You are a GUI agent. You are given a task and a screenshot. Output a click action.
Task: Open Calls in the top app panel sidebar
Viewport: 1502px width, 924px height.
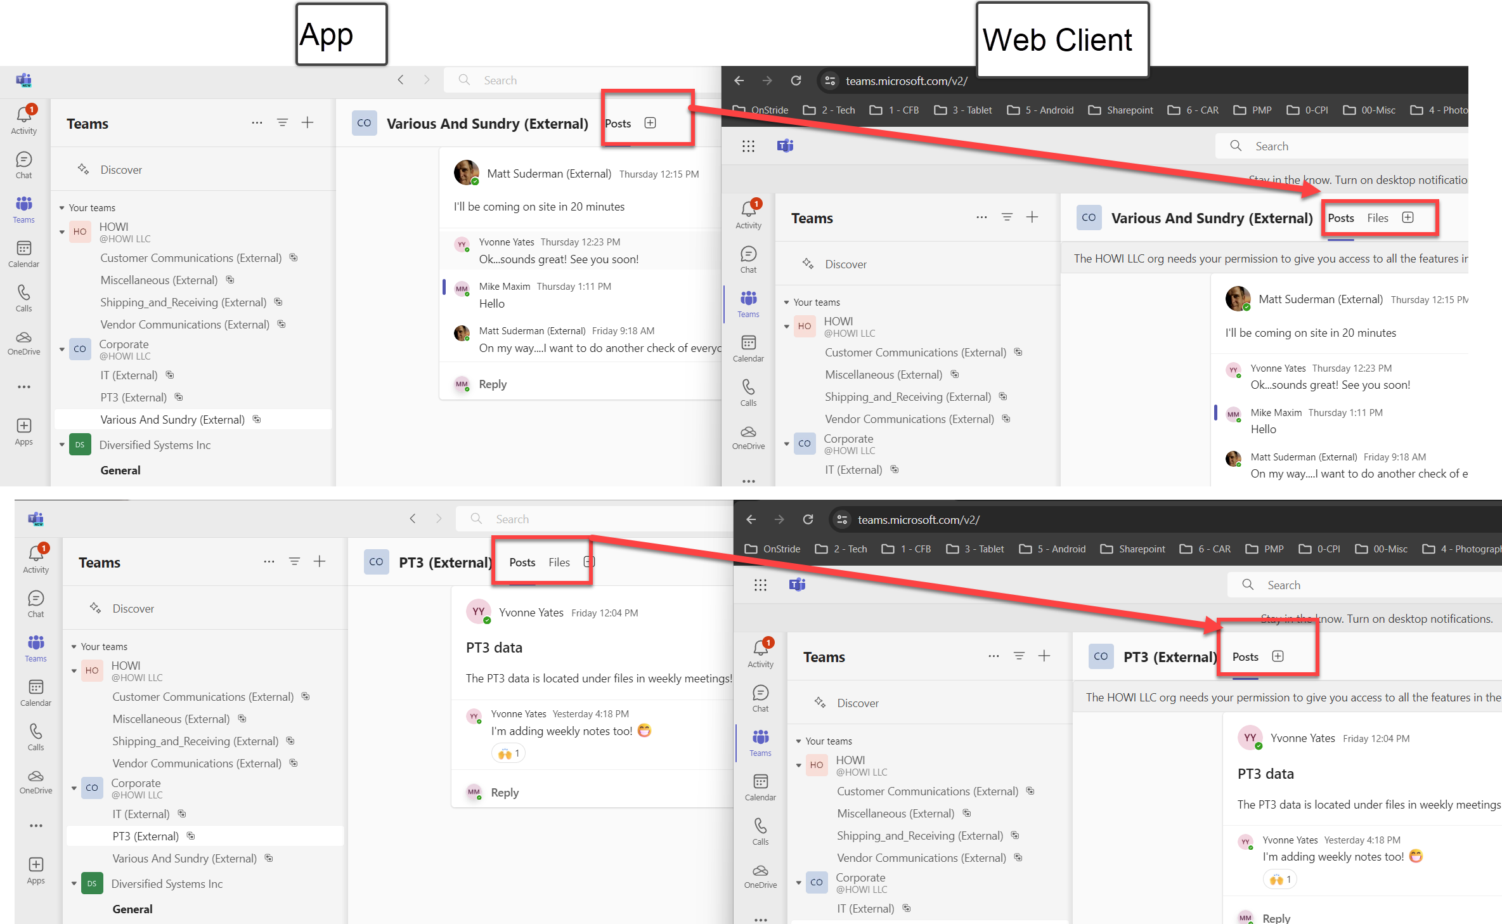point(24,298)
